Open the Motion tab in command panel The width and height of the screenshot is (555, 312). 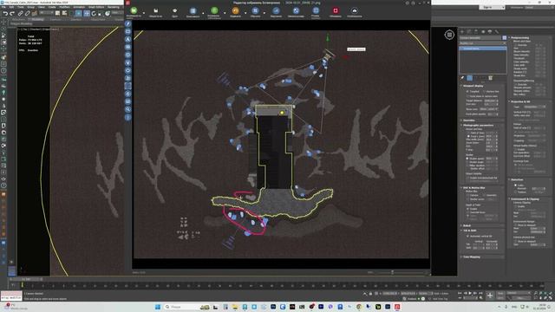click(483, 31)
